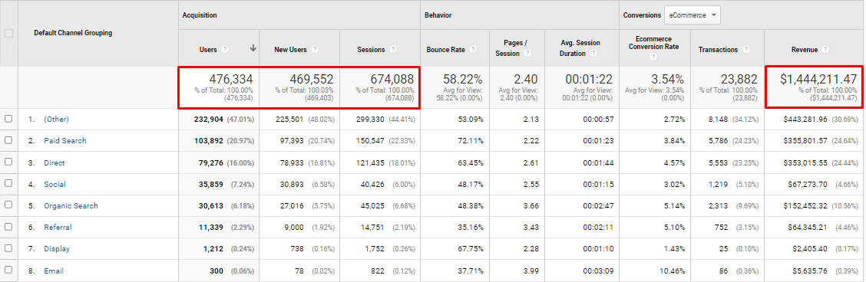Image resolution: width=866 pixels, height=282 pixels.
Task: Open help icon next to Users header
Action: (225, 49)
